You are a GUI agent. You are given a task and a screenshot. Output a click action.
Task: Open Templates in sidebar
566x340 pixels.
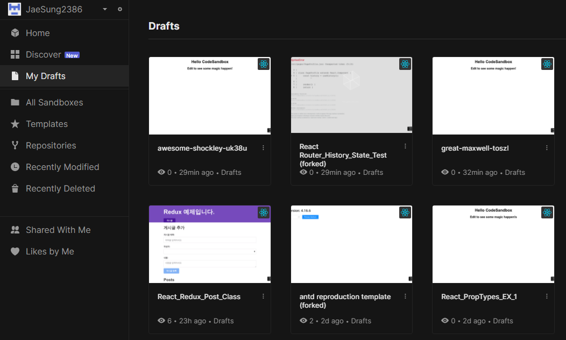(64, 124)
